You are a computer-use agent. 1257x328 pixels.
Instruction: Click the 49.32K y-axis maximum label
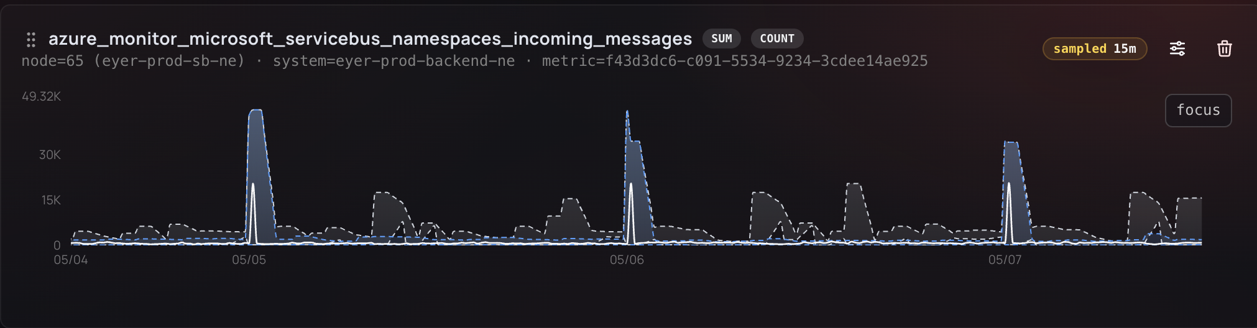(x=41, y=96)
